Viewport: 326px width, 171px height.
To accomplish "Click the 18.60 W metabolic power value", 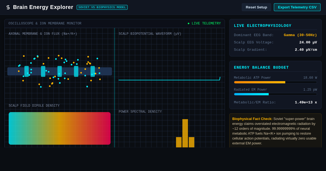I will click(x=310, y=78).
